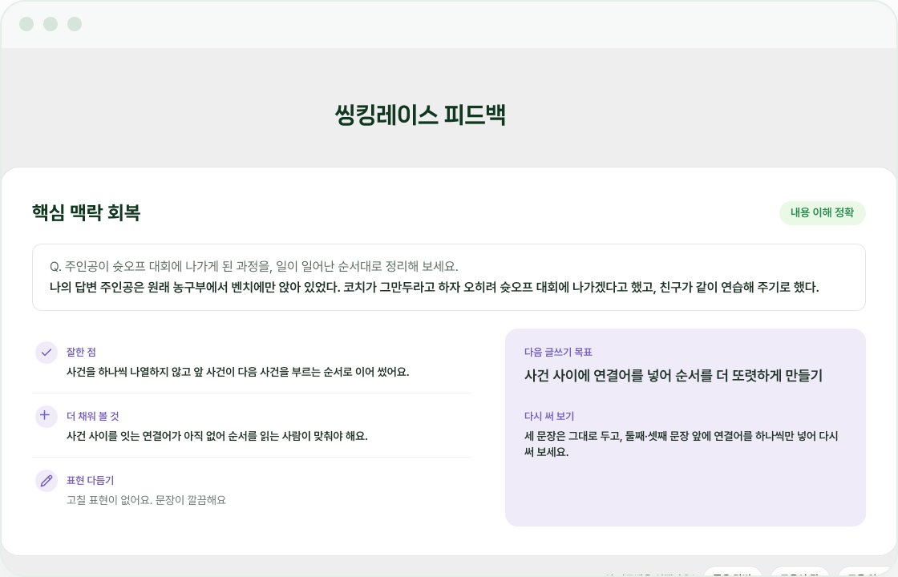The height and width of the screenshot is (577, 898).
Task: Click the 다시 써 보기 heading
Action: pyautogui.click(x=548, y=416)
